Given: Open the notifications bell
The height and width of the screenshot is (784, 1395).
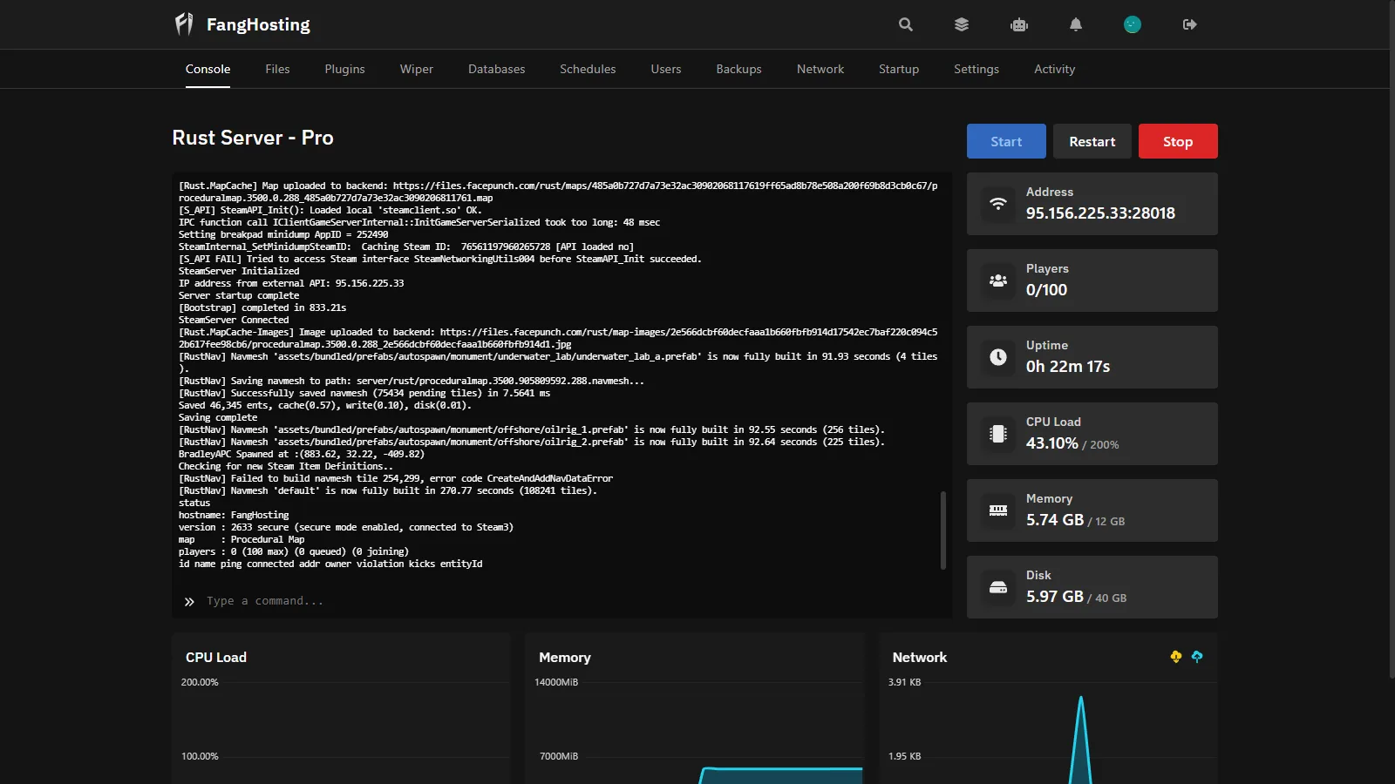Looking at the screenshot, I should 1076,24.
